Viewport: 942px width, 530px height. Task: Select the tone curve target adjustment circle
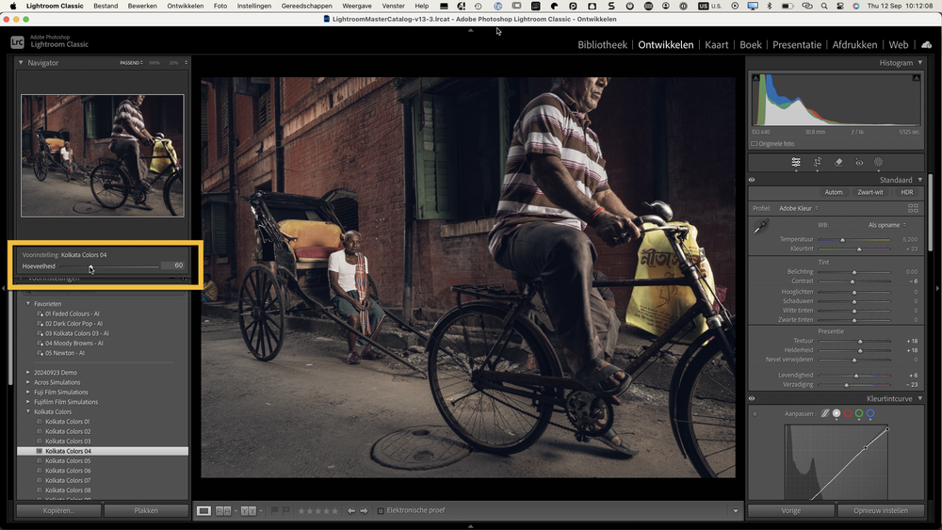click(755, 413)
